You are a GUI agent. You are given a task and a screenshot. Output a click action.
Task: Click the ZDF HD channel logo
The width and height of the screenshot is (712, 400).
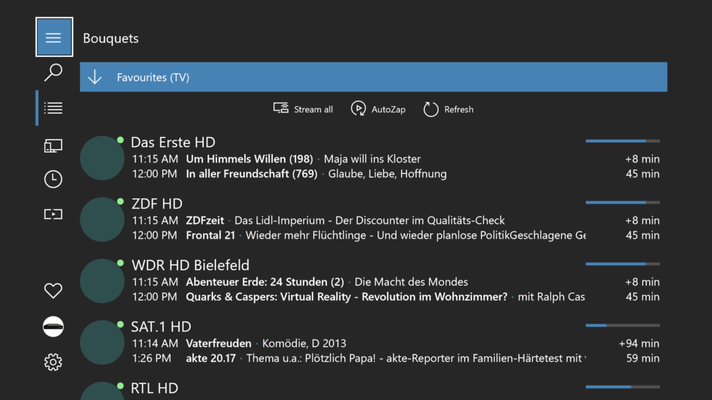pyautogui.click(x=102, y=220)
